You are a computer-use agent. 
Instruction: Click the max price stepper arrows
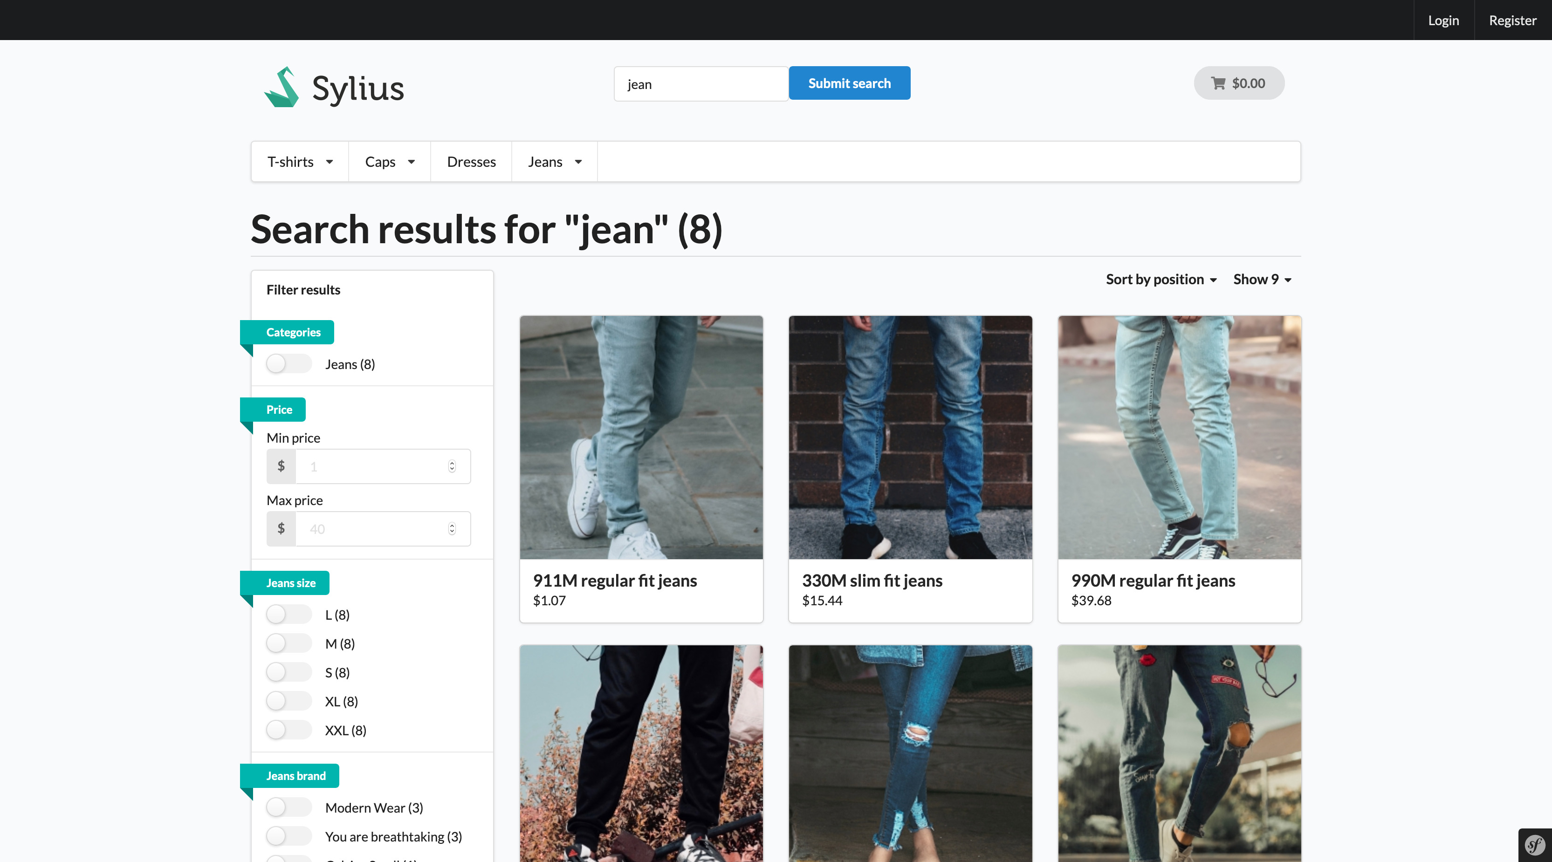click(452, 529)
